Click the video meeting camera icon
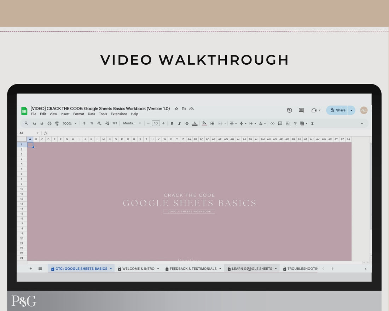This screenshot has height=311, width=389. pyautogui.click(x=314, y=110)
